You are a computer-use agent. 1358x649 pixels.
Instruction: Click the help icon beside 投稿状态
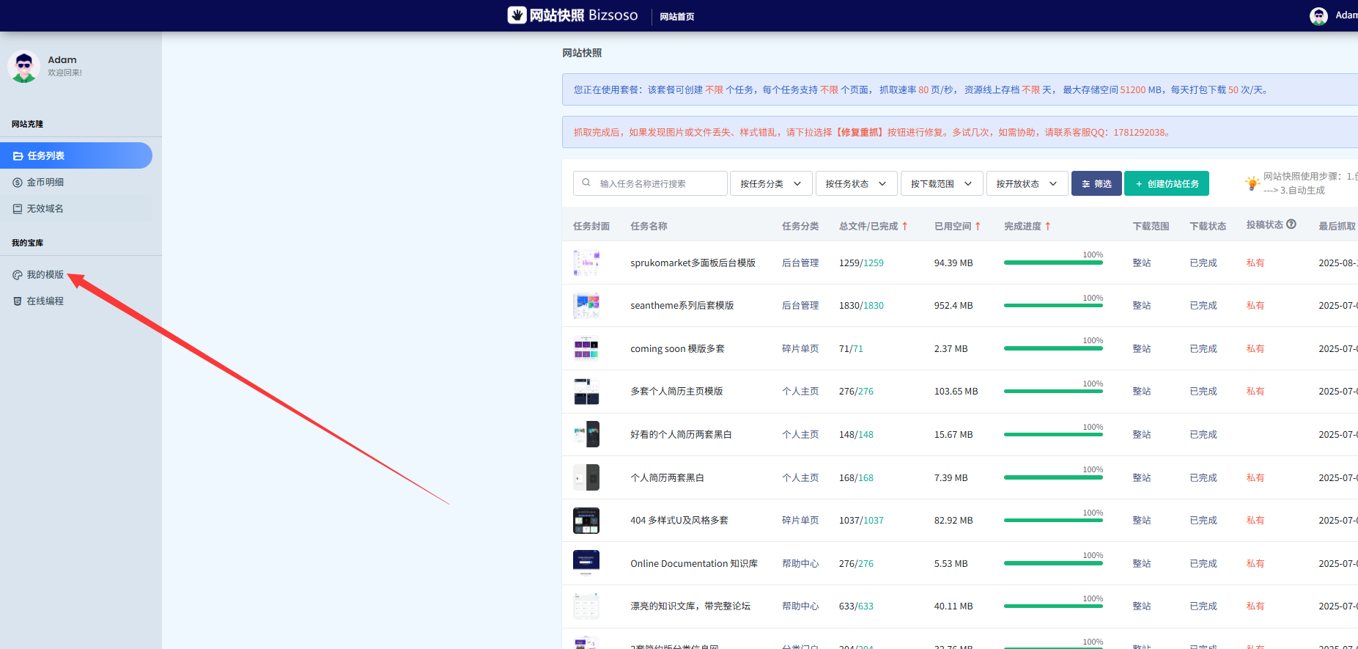(1291, 224)
